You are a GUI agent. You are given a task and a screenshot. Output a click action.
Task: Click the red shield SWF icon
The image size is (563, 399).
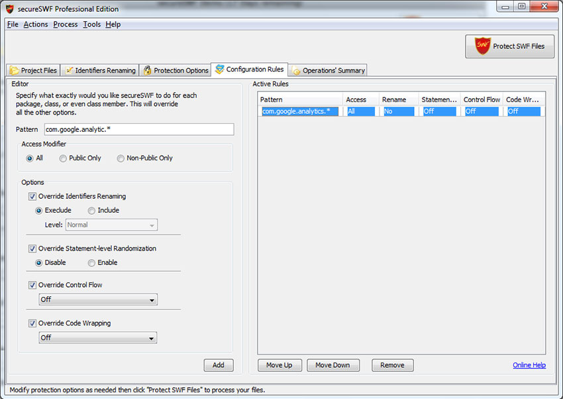tap(483, 46)
